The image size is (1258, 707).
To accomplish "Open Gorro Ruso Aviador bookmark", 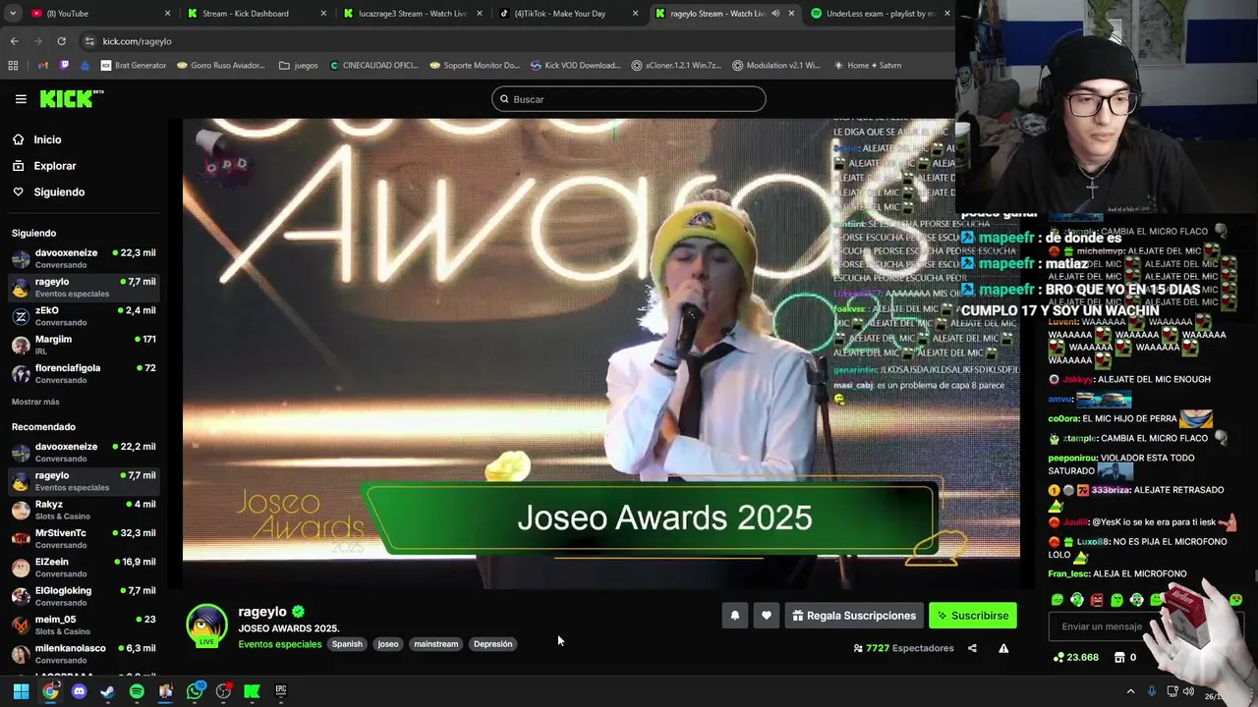I will coord(221,66).
